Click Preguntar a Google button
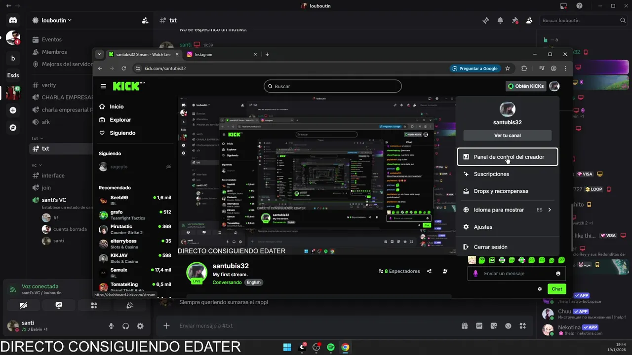This screenshot has height=355, width=632. point(475,69)
